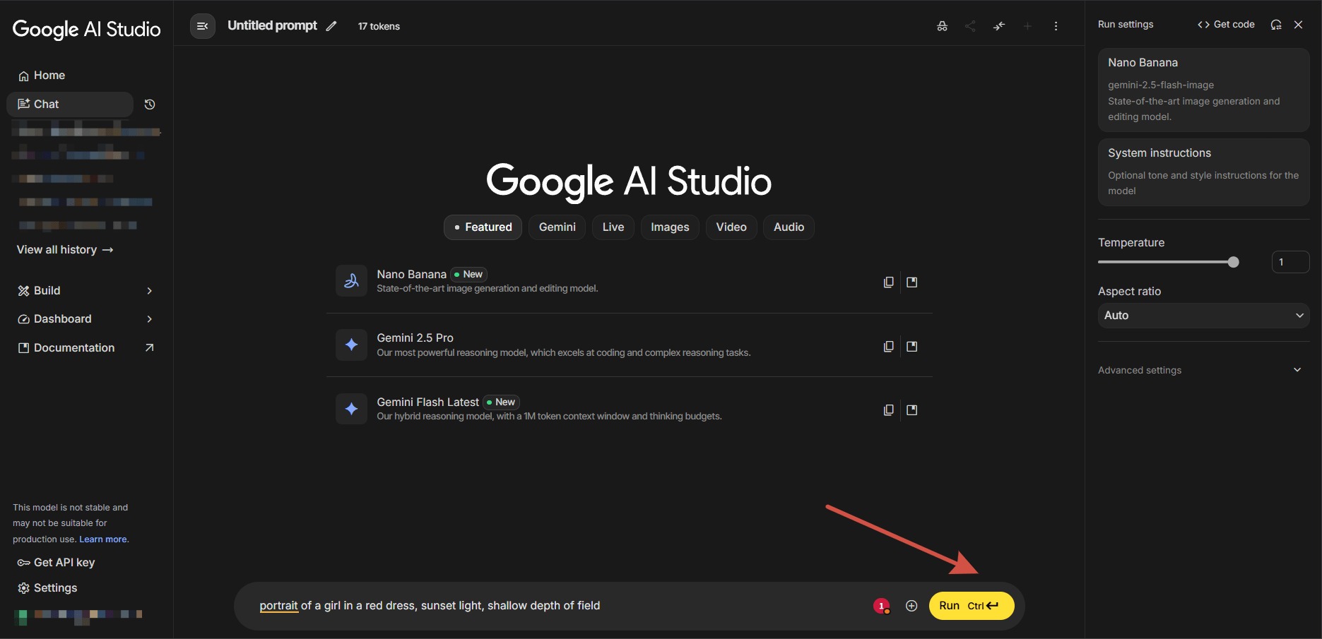Viewport: 1322px width, 639px height.
Task: Copy the Nano Banana model using its copy icon
Action: [888, 282]
